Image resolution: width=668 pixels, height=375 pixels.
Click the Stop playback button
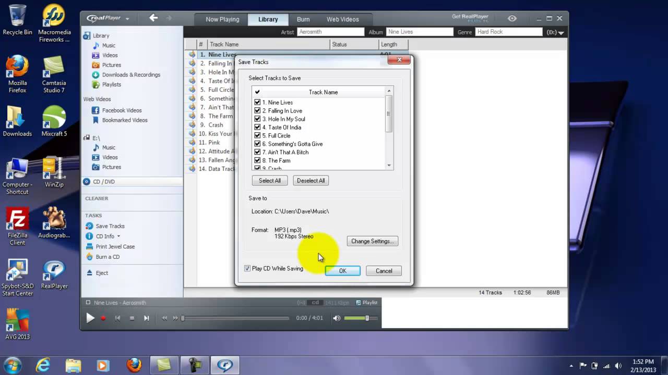(x=132, y=318)
